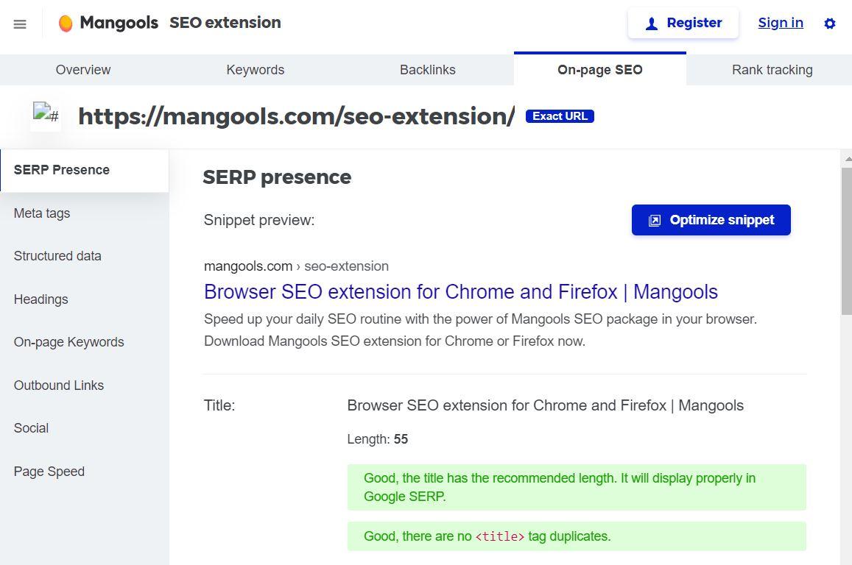The height and width of the screenshot is (565, 852).
Task: Select the On-page SEO tab
Action: point(600,69)
